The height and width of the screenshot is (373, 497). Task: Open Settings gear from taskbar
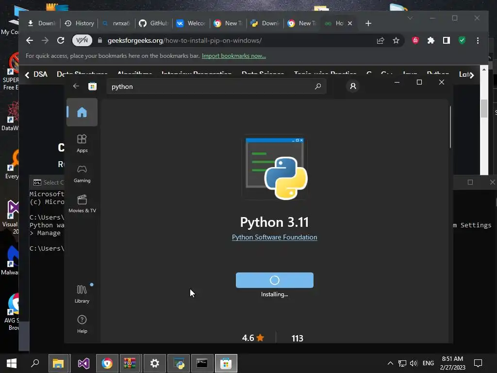tap(155, 363)
